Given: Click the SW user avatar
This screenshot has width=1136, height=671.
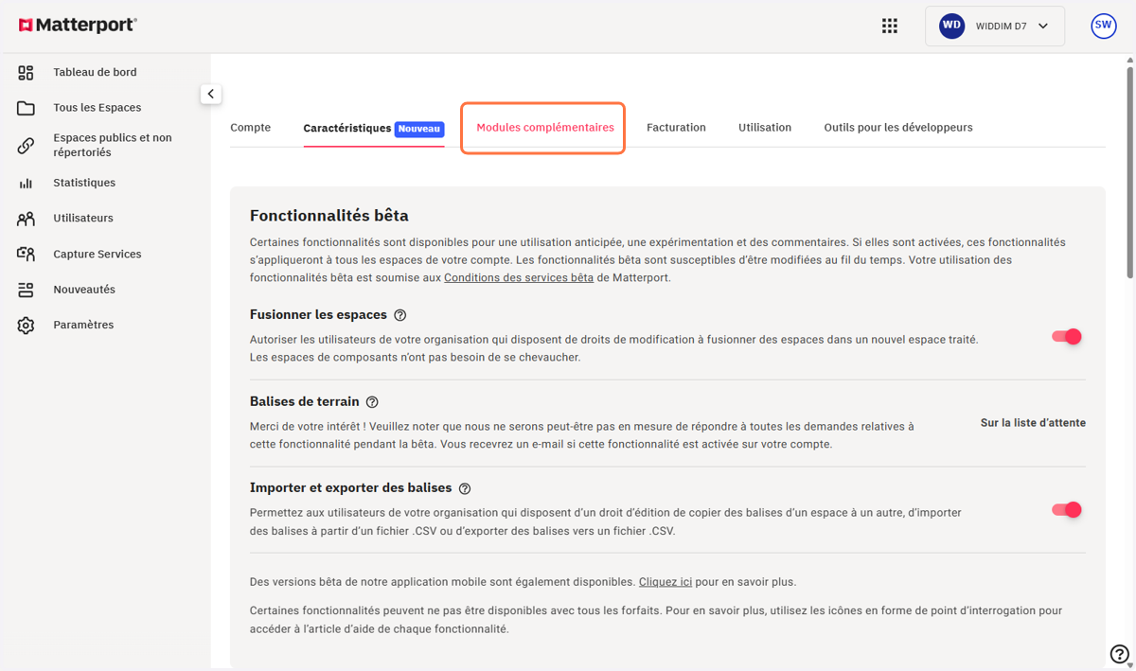Looking at the screenshot, I should pyautogui.click(x=1104, y=26).
